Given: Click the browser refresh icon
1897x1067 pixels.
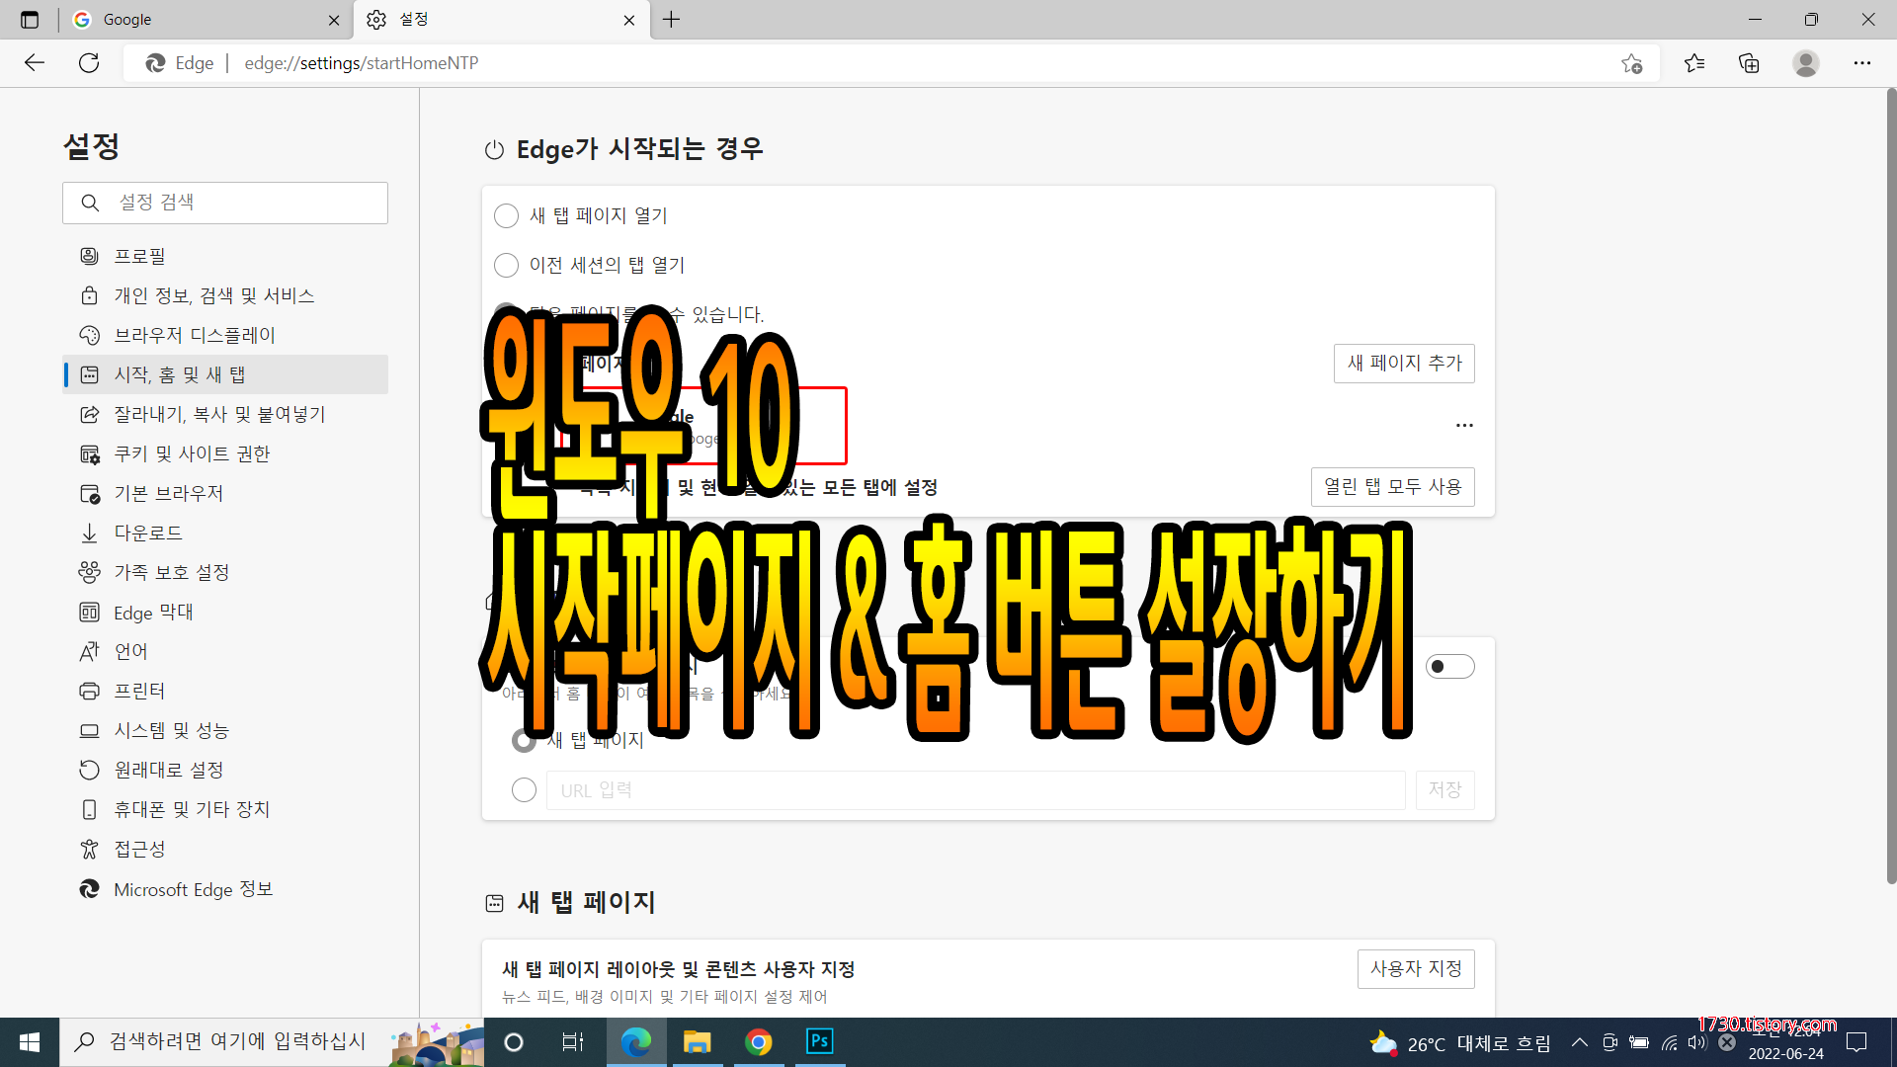Looking at the screenshot, I should (x=89, y=63).
